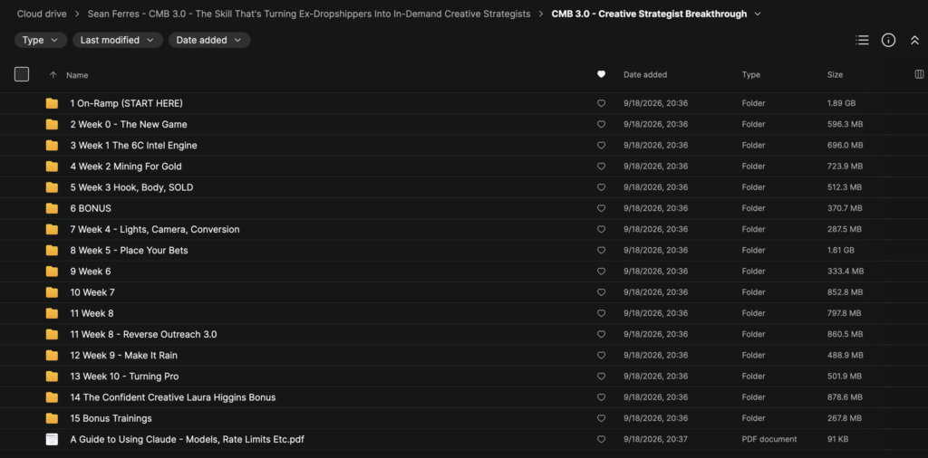Open the Type filter dropdown
928x458 pixels.
click(x=40, y=40)
